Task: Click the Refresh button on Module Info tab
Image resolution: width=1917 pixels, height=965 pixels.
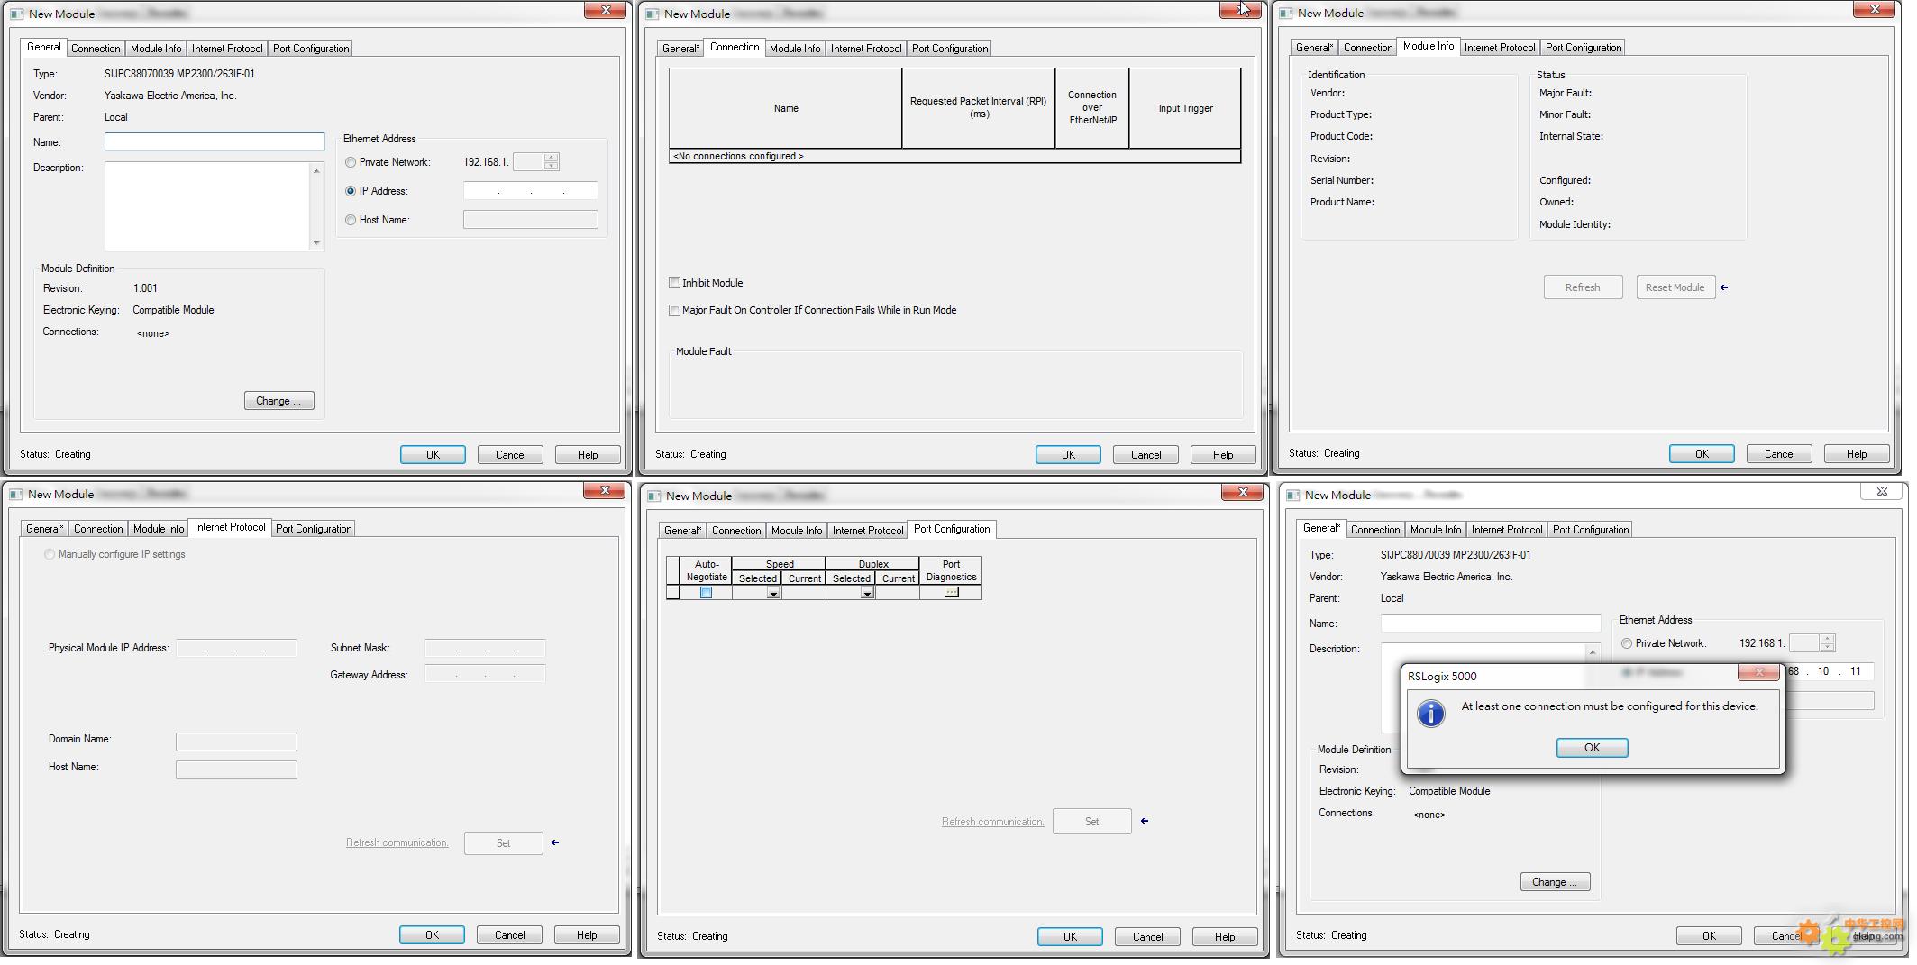Action: click(1583, 287)
